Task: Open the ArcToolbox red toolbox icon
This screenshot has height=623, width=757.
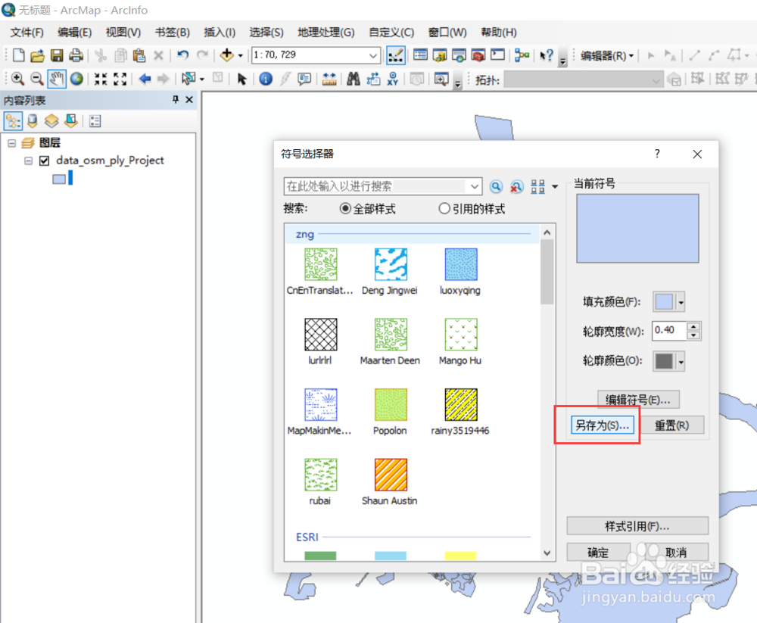Action: tap(478, 55)
